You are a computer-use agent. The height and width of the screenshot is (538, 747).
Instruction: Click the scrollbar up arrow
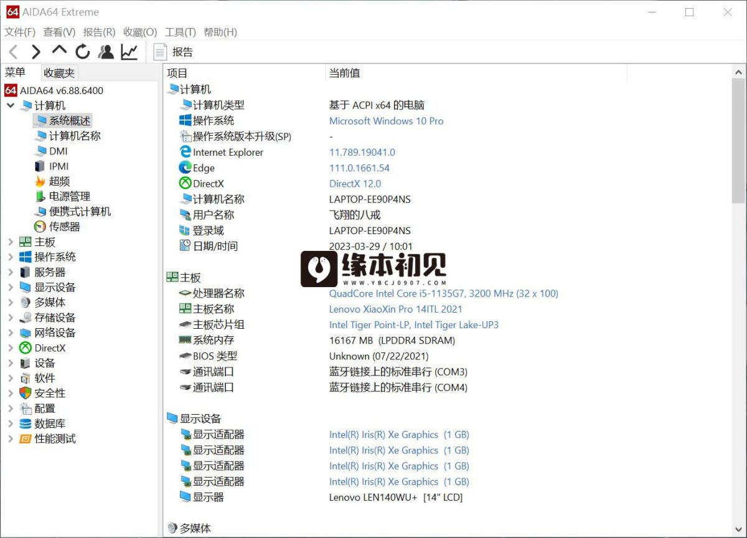pyautogui.click(x=738, y=71)
